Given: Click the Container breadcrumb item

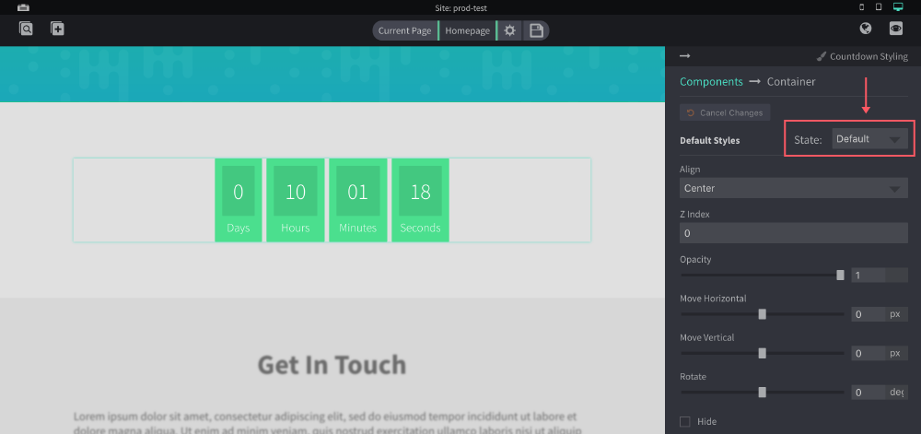Looking at the screenshot, I should (x=791, y=82).
